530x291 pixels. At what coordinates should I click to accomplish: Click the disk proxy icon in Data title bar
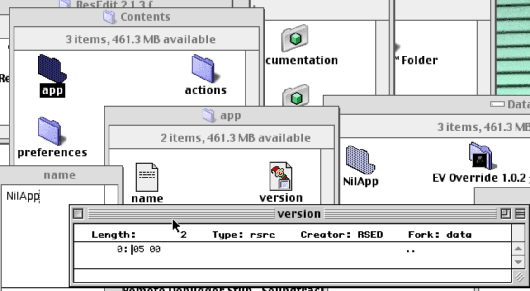click(497, 104)
